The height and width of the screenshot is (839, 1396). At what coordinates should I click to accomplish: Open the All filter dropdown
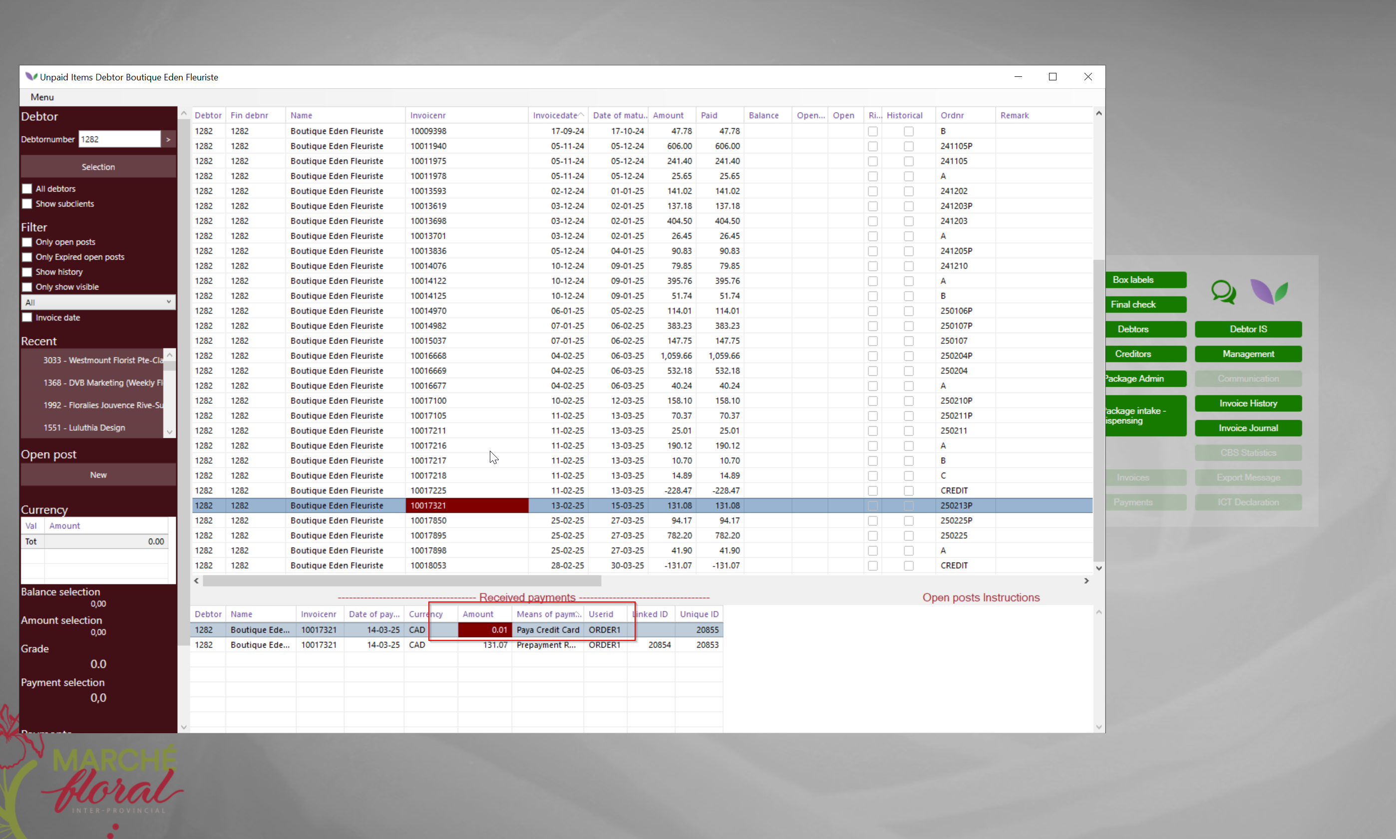[98, 302]
